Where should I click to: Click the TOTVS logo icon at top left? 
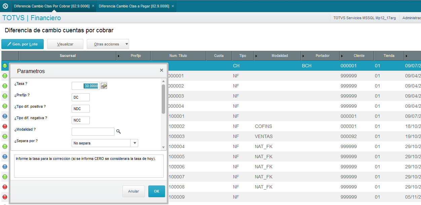[x=5, y=6]
